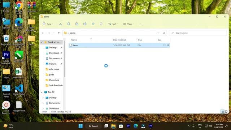The height and width of the screenshot is (130, 231).
Task: Open pinned Downloads under Quick access
Action: tap(54, 53)
